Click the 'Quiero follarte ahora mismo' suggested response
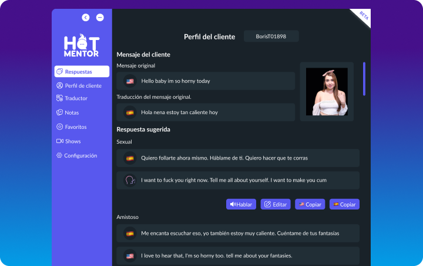 click(238, 158)
